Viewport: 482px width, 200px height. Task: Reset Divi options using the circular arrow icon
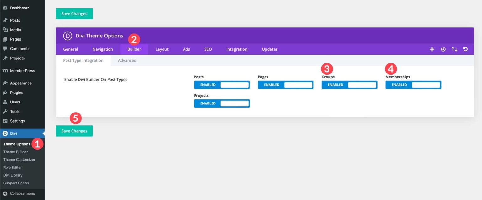point(465,49)
